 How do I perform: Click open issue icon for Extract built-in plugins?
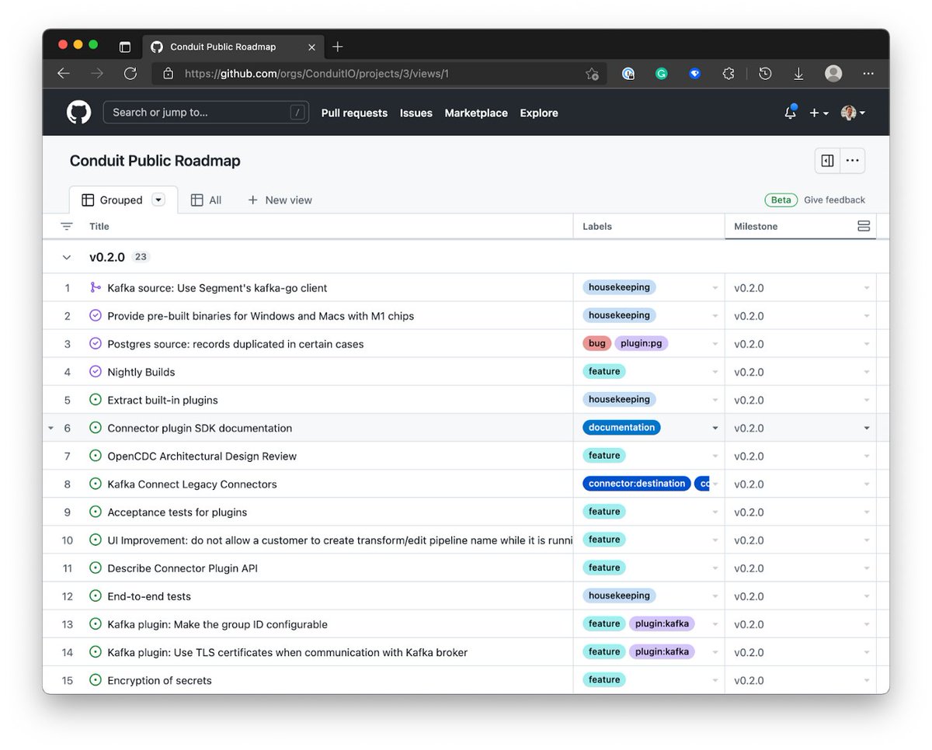[x=96, y=399]
